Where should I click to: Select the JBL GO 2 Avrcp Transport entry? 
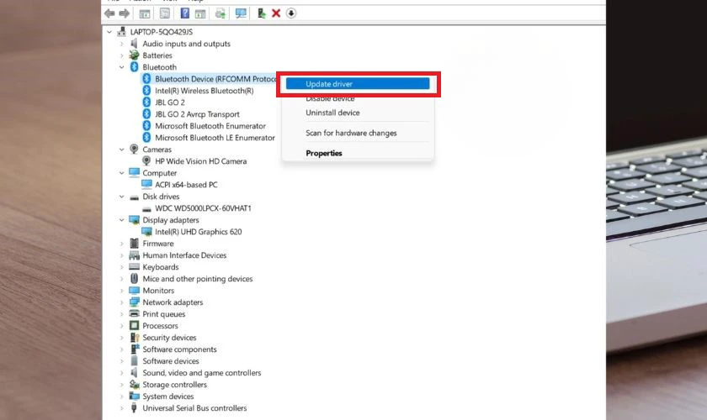click(197, 114)
